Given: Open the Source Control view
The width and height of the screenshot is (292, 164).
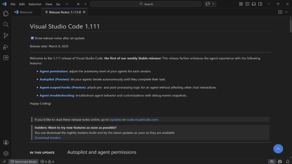Looking at the screenshot, I should pyautogui.click(x=6, y=36).
